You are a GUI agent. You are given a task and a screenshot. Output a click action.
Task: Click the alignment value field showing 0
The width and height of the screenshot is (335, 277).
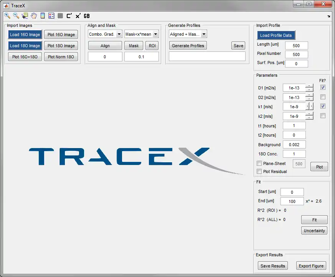pyautogui.click(x=105, y=57)
